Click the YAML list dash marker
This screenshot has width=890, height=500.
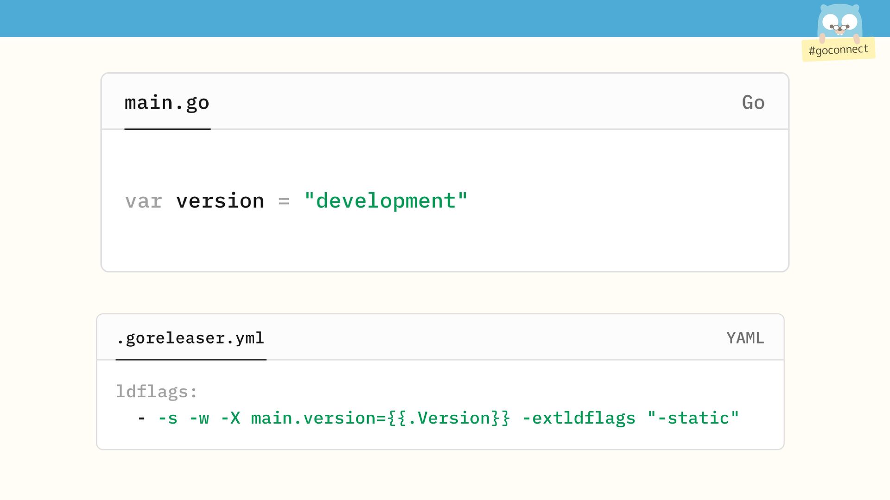(x=141, y=418)
